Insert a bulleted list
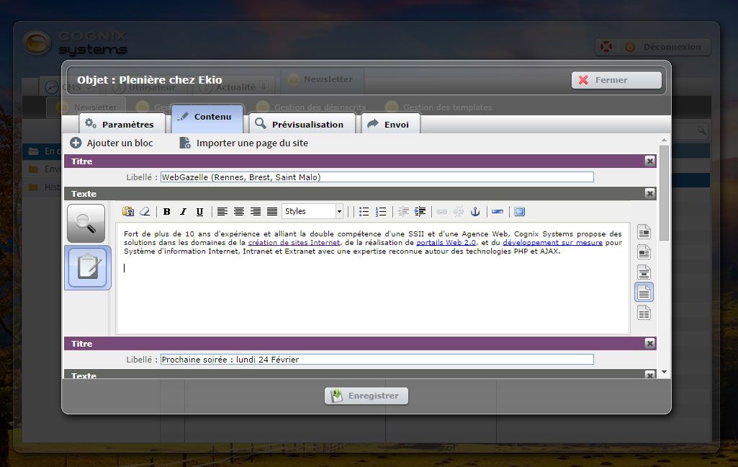 [x=364, y=212]
